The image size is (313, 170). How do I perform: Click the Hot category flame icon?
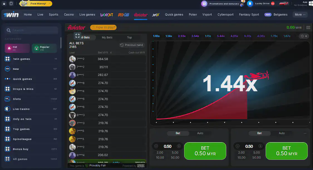(9, 48)
